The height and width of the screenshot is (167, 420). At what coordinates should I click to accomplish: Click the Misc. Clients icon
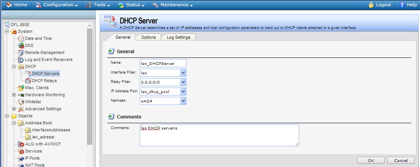point(21,88)
